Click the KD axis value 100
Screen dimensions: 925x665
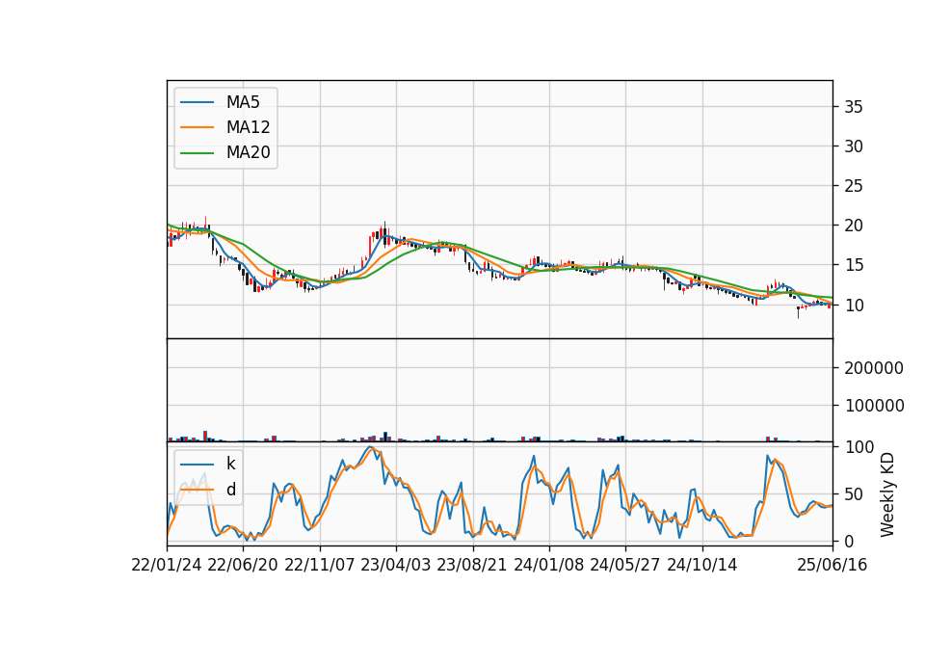(x=859, y=447)
